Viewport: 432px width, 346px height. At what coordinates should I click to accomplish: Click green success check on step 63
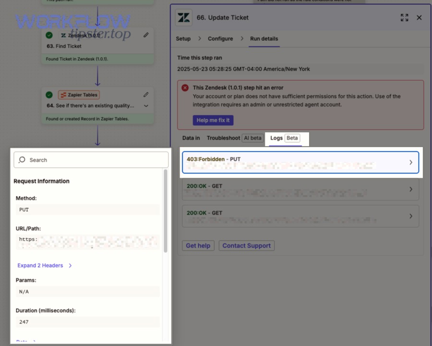point(49,35)
